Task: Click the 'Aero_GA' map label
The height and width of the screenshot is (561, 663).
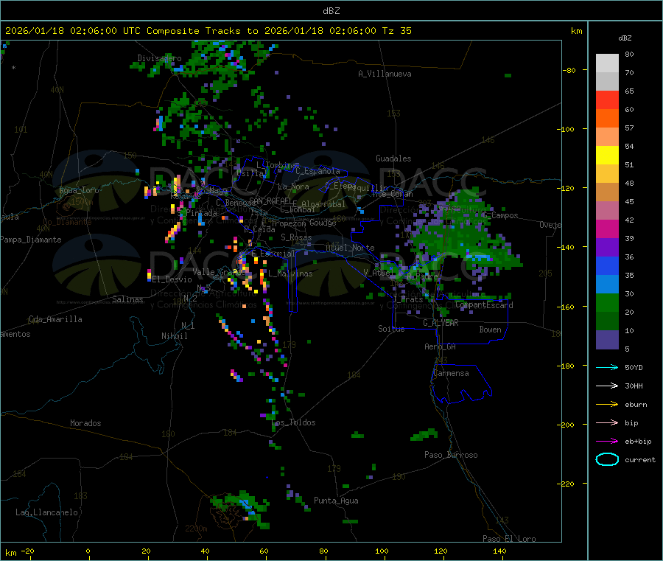Action: tap(441, 346)
